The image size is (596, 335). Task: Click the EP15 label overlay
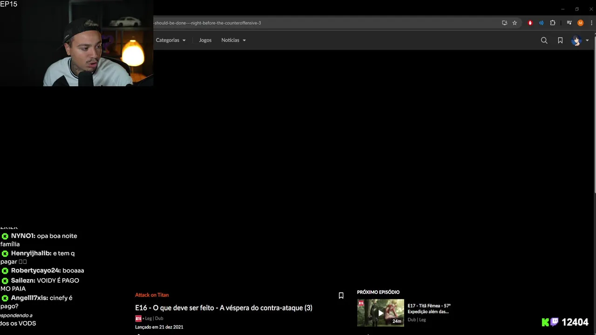pos(9,4)
